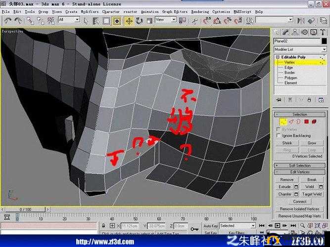The width and height of the screenshot is (330, 247).
Task: Open the Modifier List dropdown
Action: [300, 49]
